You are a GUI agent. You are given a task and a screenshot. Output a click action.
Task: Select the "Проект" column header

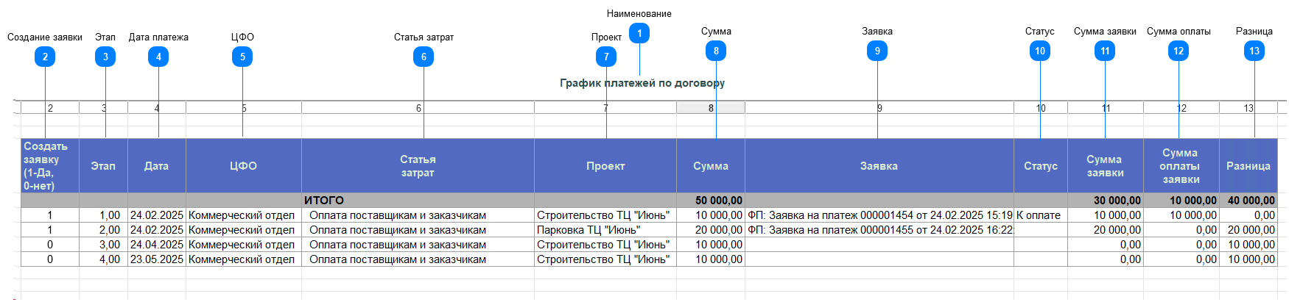click(x=605, y=166)
